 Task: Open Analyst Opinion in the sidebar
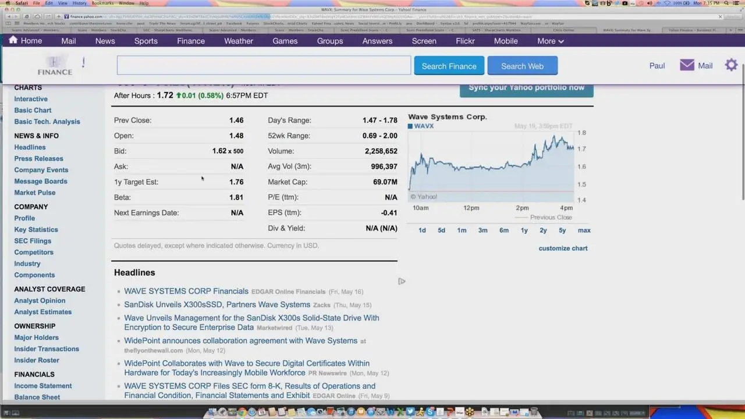40,300
